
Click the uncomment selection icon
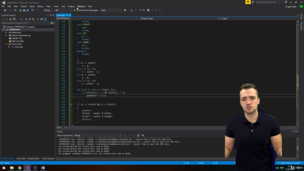click(x=143, y=10)
